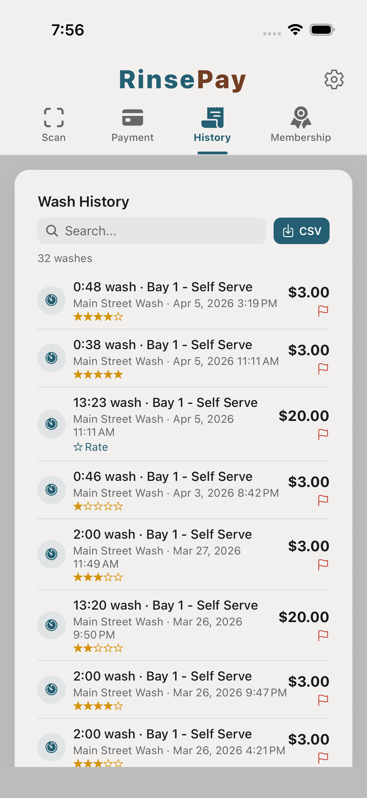Export wash history with the CSV button
The image size is (367, 798).
(301, 231)
